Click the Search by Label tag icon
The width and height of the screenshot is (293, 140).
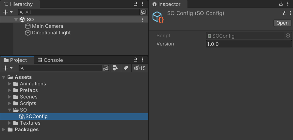tap(126, 68)
